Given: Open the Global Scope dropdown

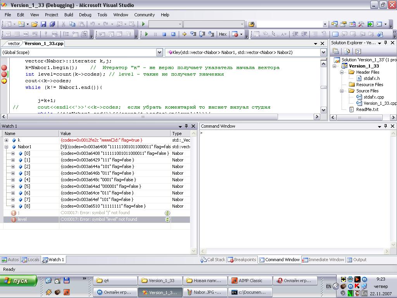Looking at the screenshot, I should (159, 52).
